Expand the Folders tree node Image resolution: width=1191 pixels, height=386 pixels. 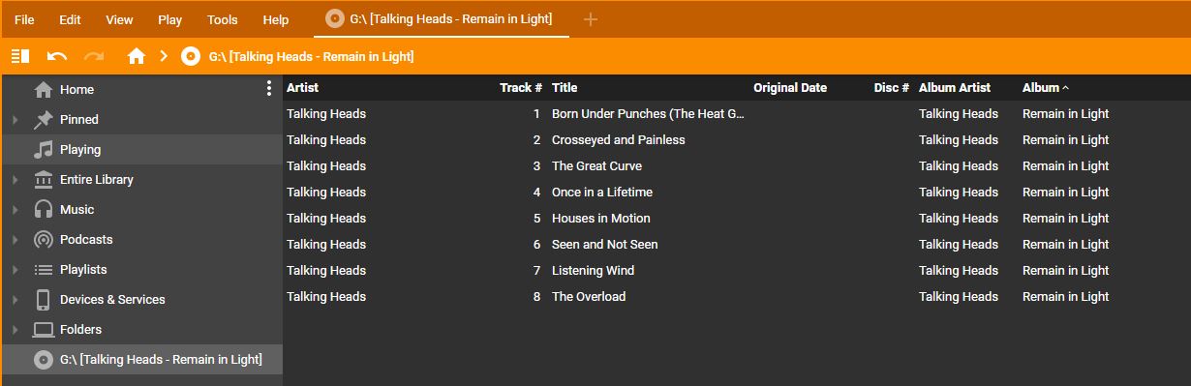pos(15,330)
